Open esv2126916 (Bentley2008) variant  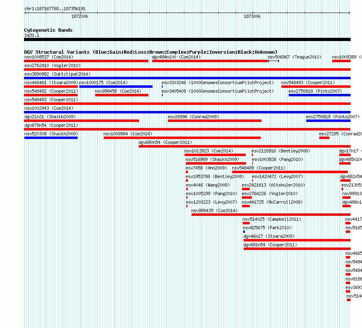(x=281, y=151)
